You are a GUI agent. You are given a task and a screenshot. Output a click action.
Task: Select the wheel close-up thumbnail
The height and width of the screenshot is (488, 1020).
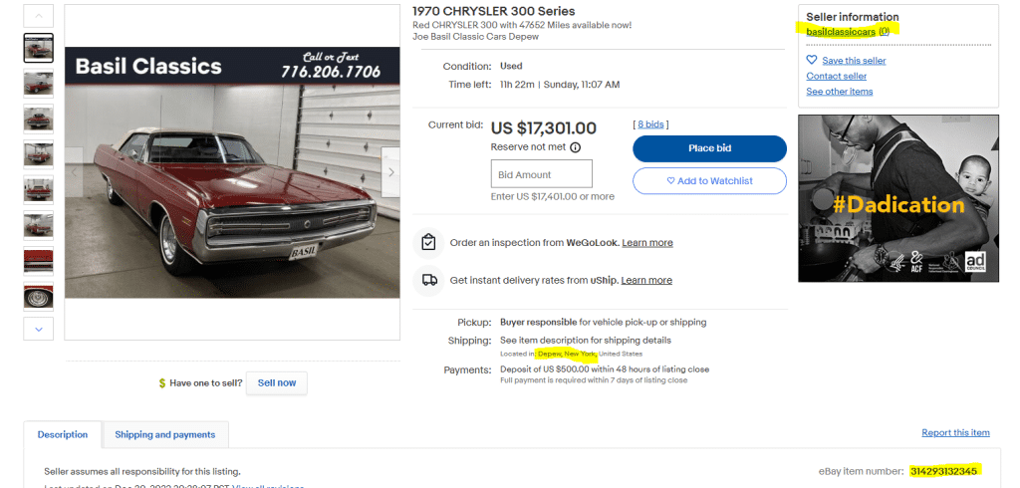39,297
